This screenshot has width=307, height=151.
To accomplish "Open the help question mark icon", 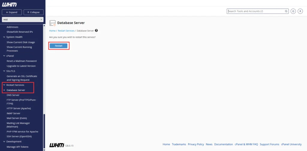I will click(96, 31).
